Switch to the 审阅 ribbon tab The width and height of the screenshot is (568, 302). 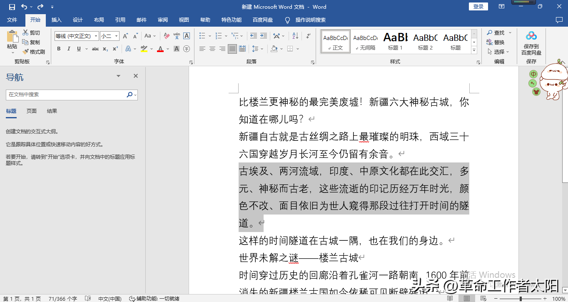click(163, 20)
